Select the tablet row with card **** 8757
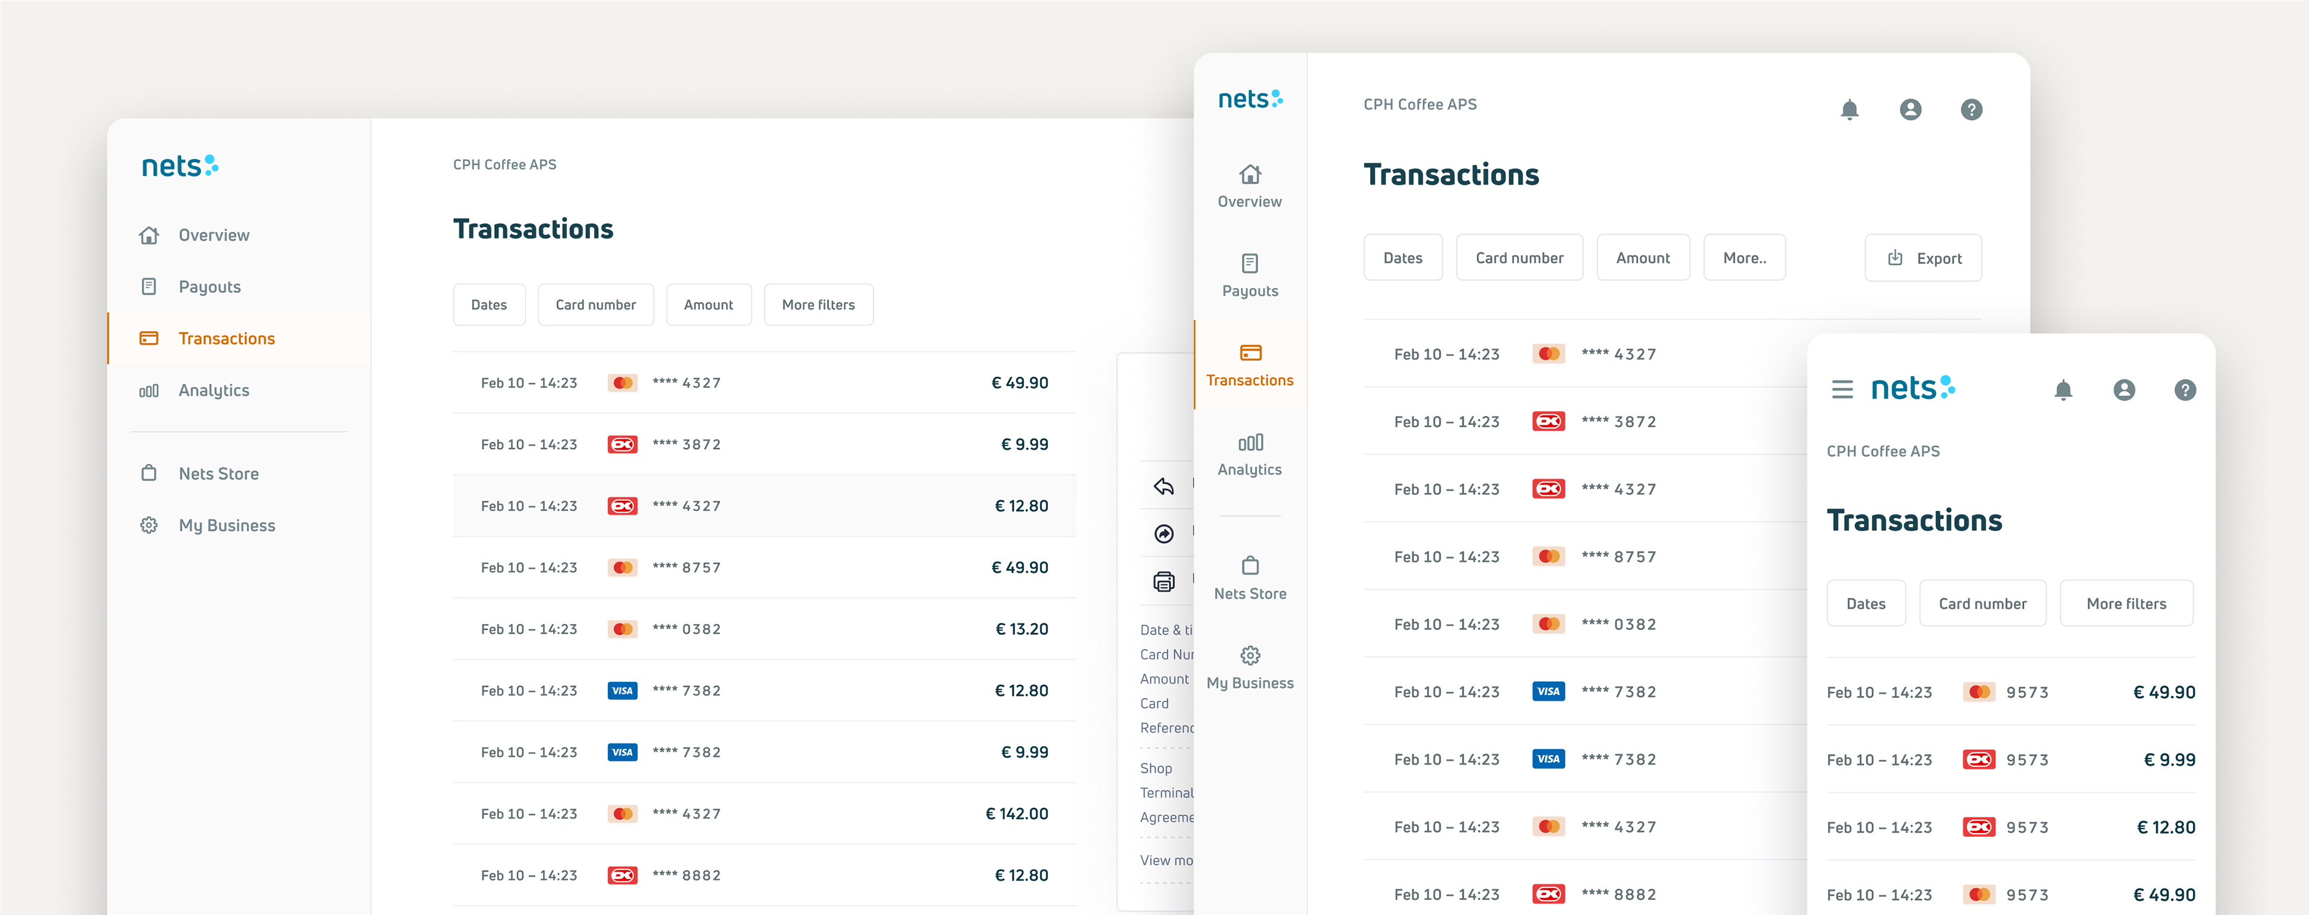The width and height of the screenshot is (2309, 915). [1585, 557]
